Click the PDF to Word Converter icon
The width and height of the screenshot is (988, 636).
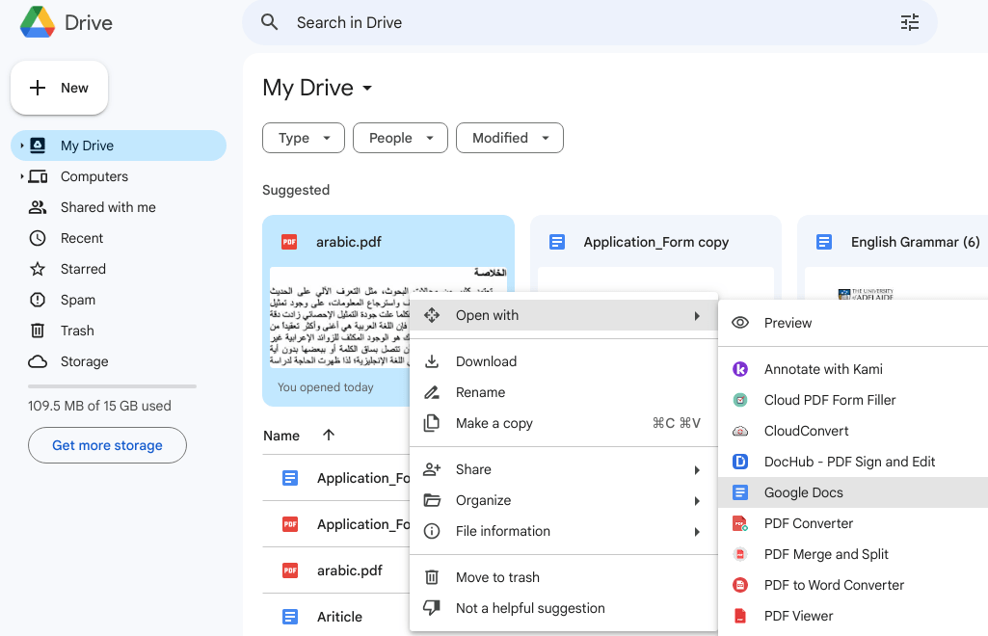[740, 585]
